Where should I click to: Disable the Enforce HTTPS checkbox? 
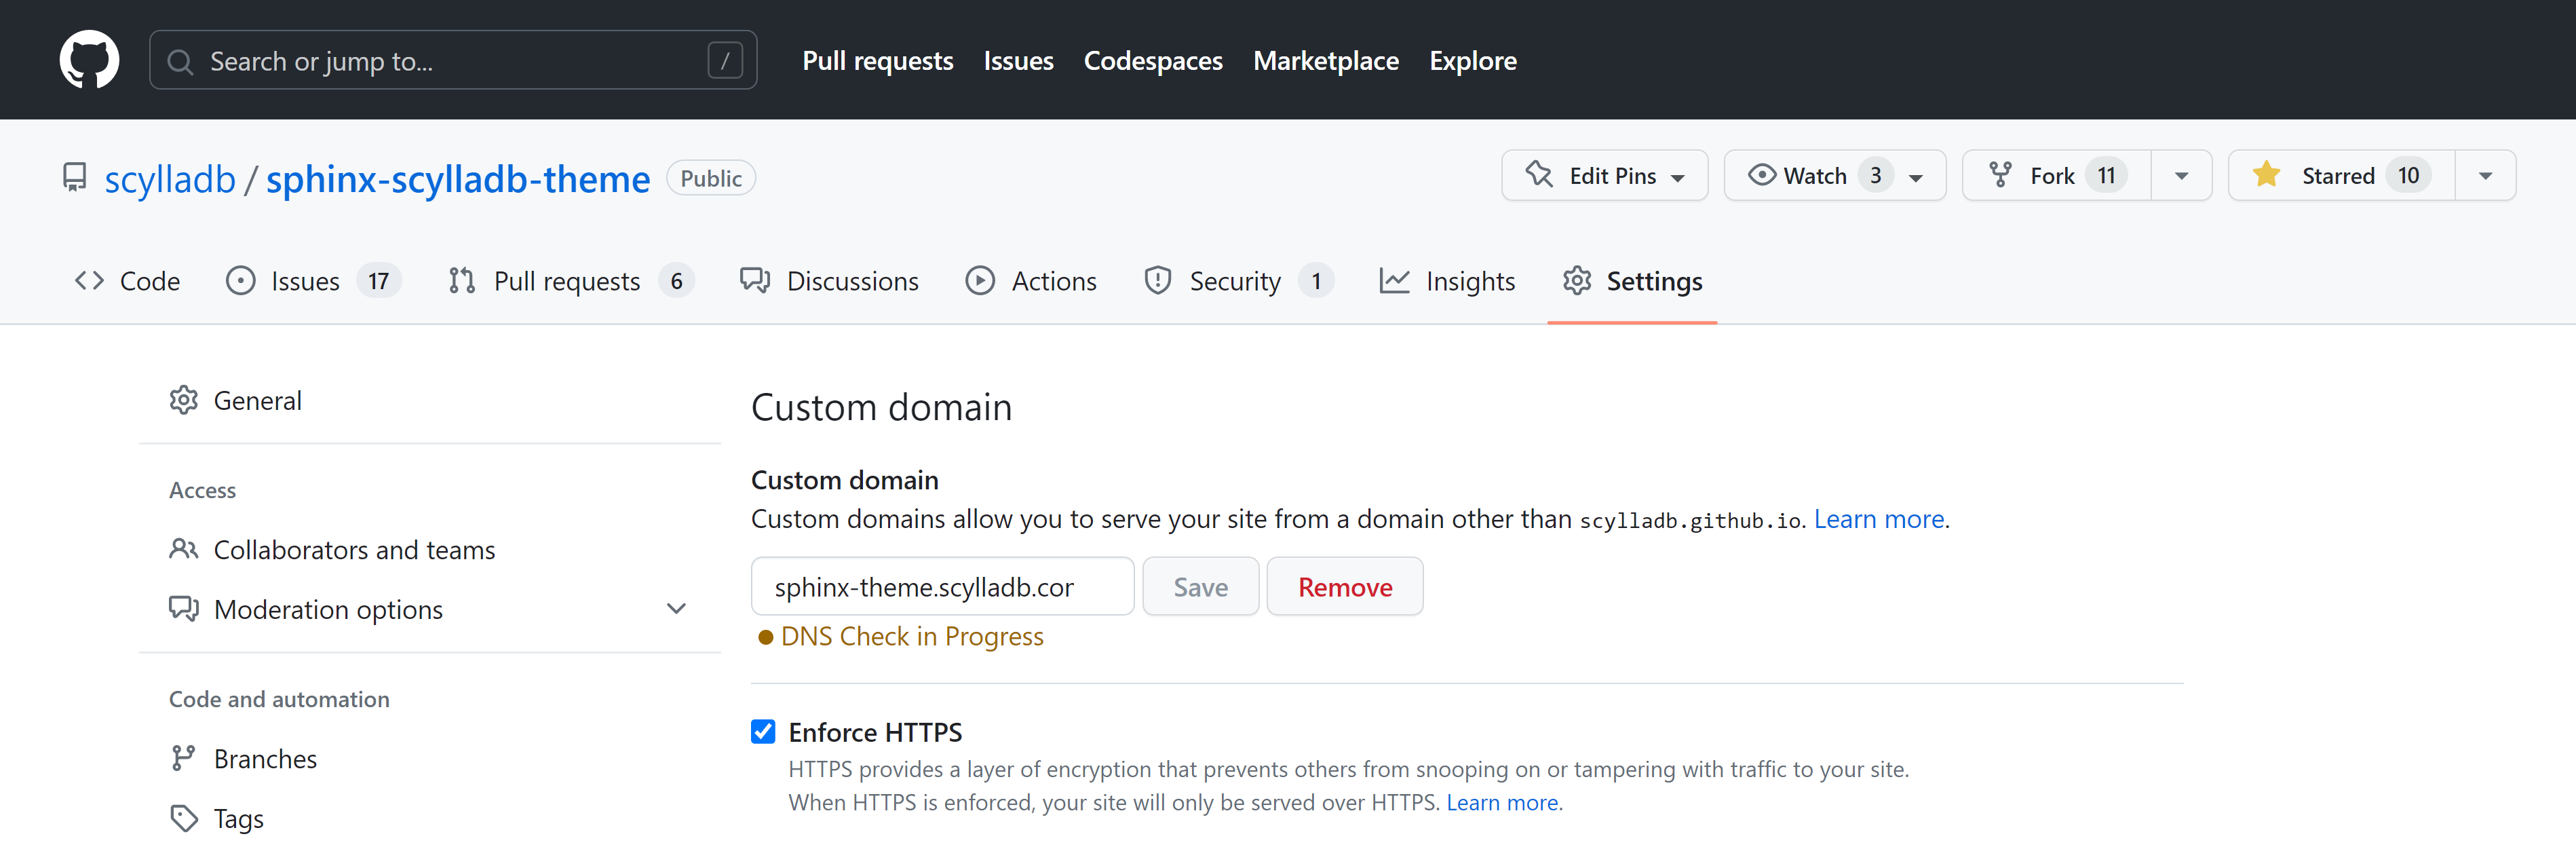(x=763, y=731)
